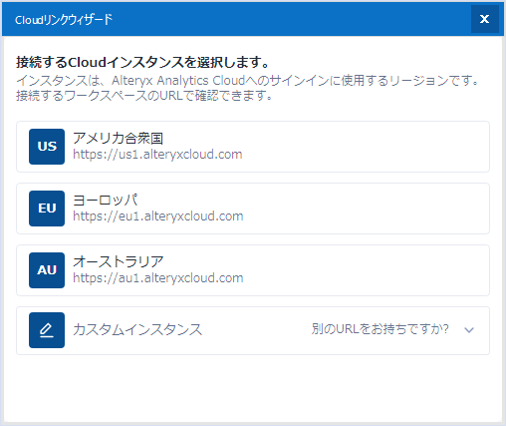The width and height of the screenshot is (506, 426).
Task: Click the US region badge icon
Action: [x=47, y=147]
